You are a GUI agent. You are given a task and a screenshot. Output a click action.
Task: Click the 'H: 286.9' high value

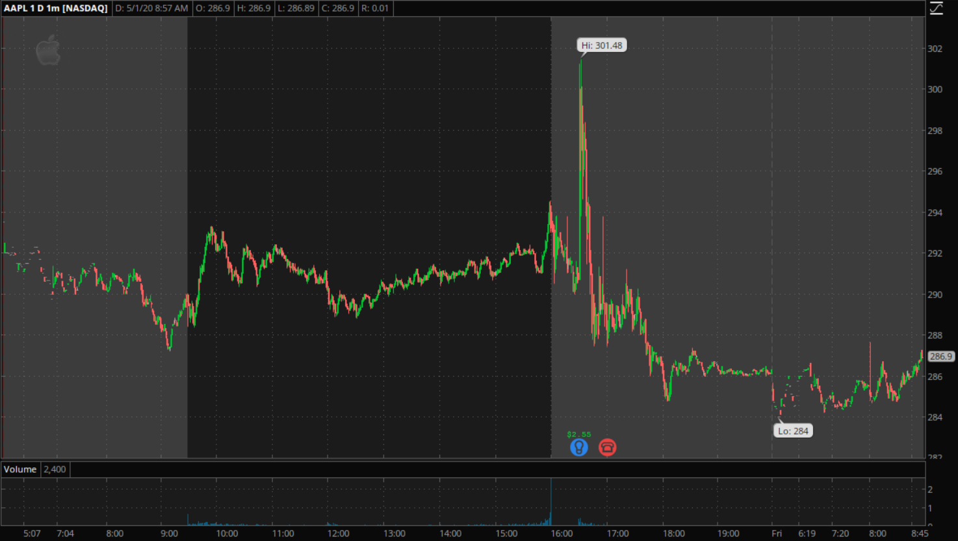pyautogui.click(x=253, y=8)
